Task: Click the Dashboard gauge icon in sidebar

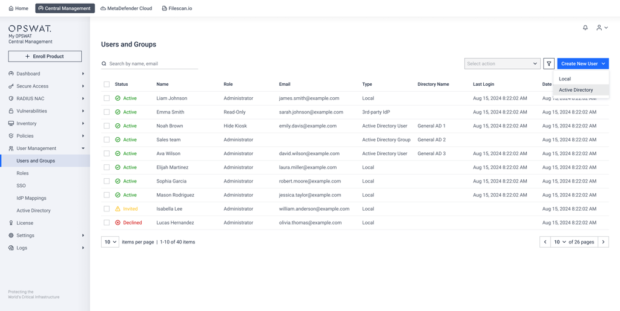Action: click(x=11, y=74)
